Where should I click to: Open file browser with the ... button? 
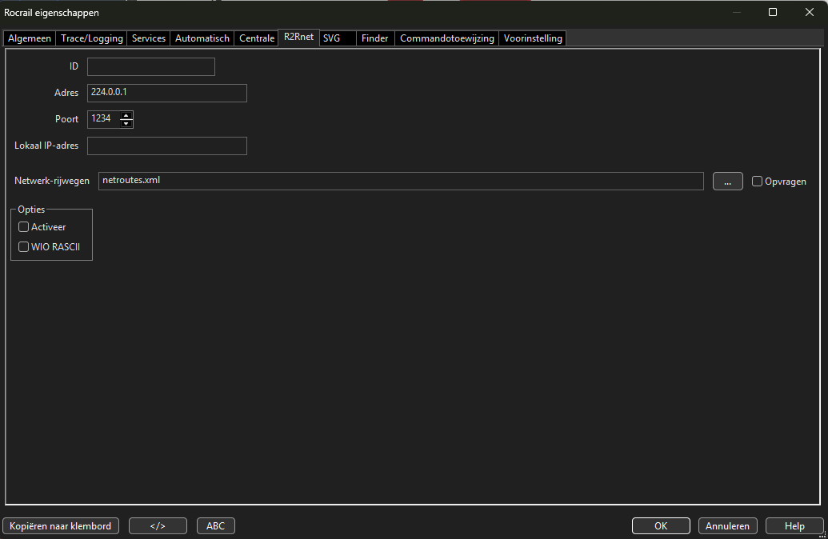tap(727, 182)
